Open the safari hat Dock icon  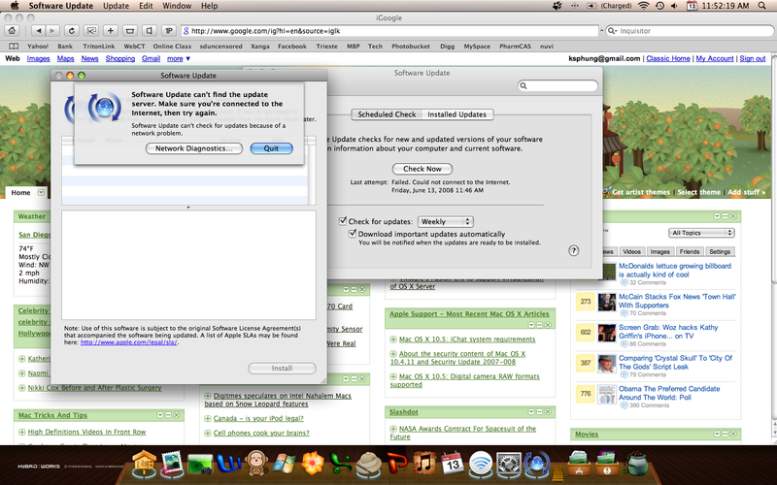pyautogui.click(x=368, y=464)
